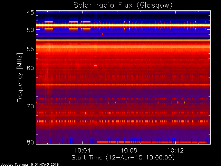
Task: Click the 80 frequency tick label
Action: coord(30,142)
